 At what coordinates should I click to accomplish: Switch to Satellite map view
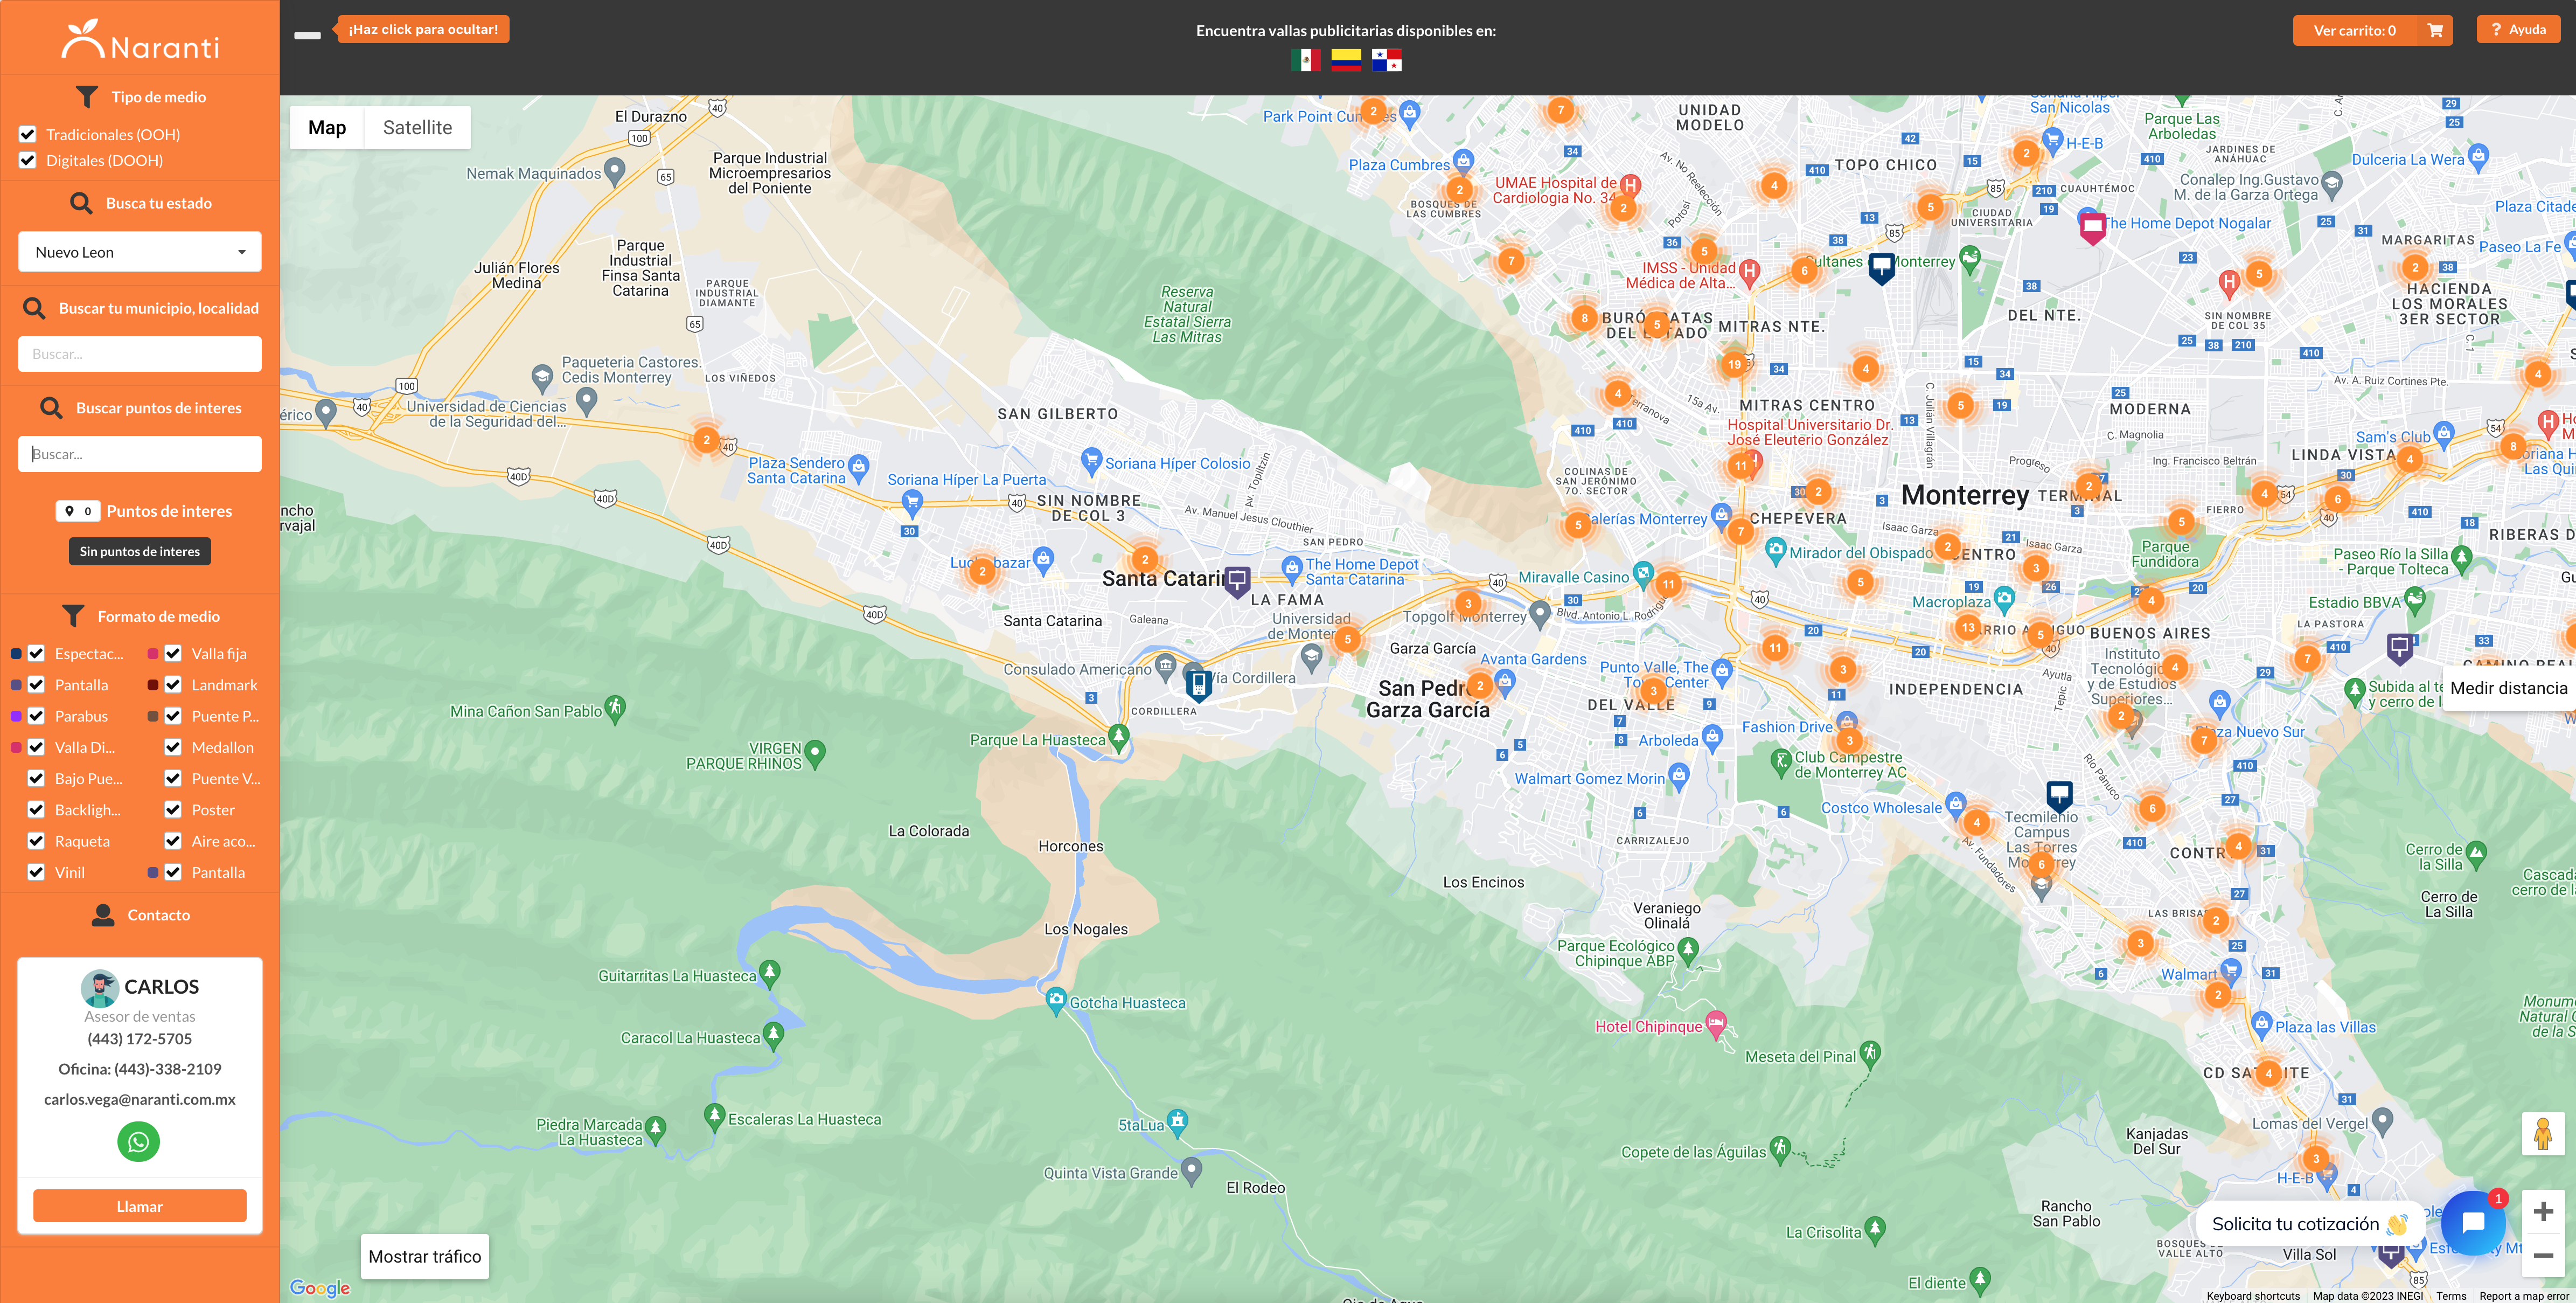tap(417, 127)
